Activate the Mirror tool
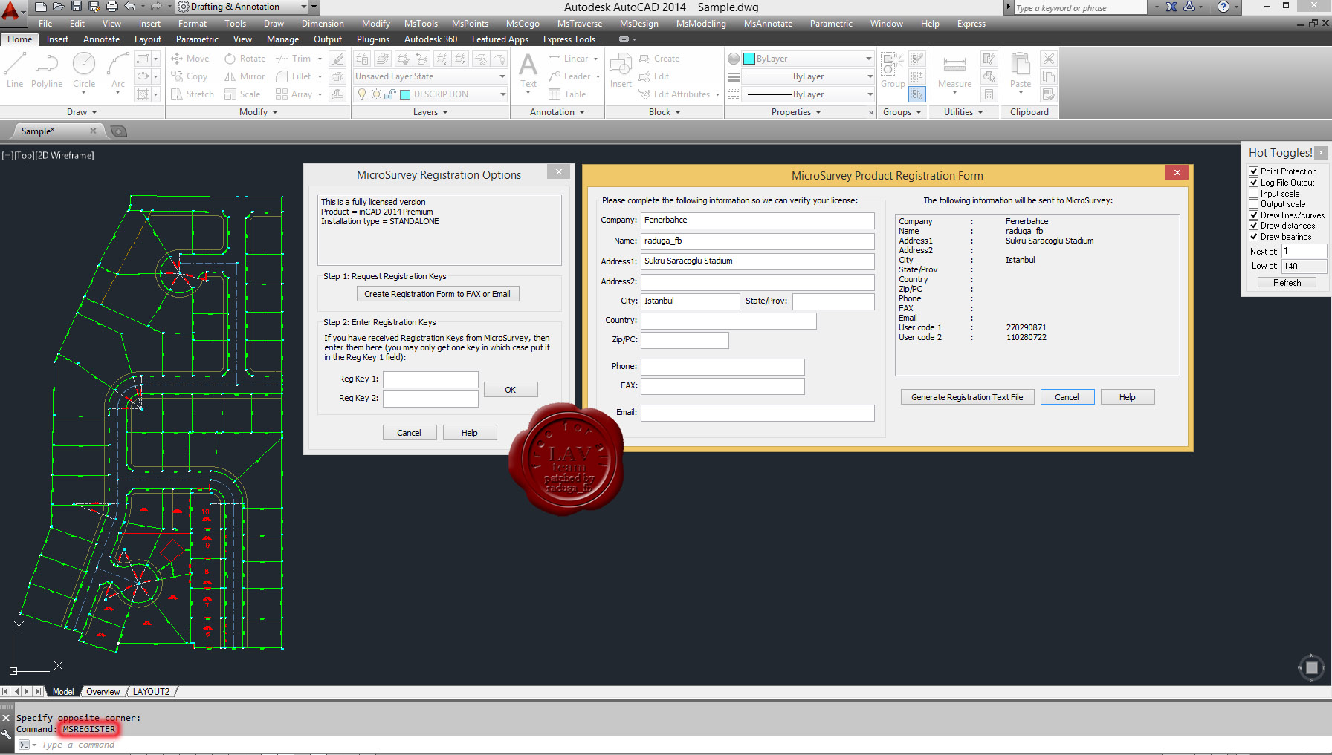Image resolution: width=1332 pixels, height=755 pixels. (x=245, y=76)
